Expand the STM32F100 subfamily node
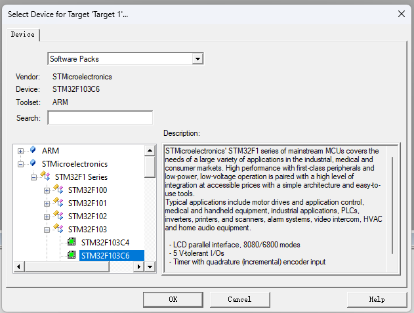Image resolution: width=414 pixels, height=313 pixels. (x=47, y=190)
